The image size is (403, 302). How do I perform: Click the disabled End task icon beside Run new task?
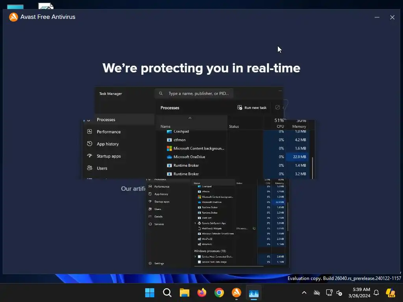pos(277,107)
